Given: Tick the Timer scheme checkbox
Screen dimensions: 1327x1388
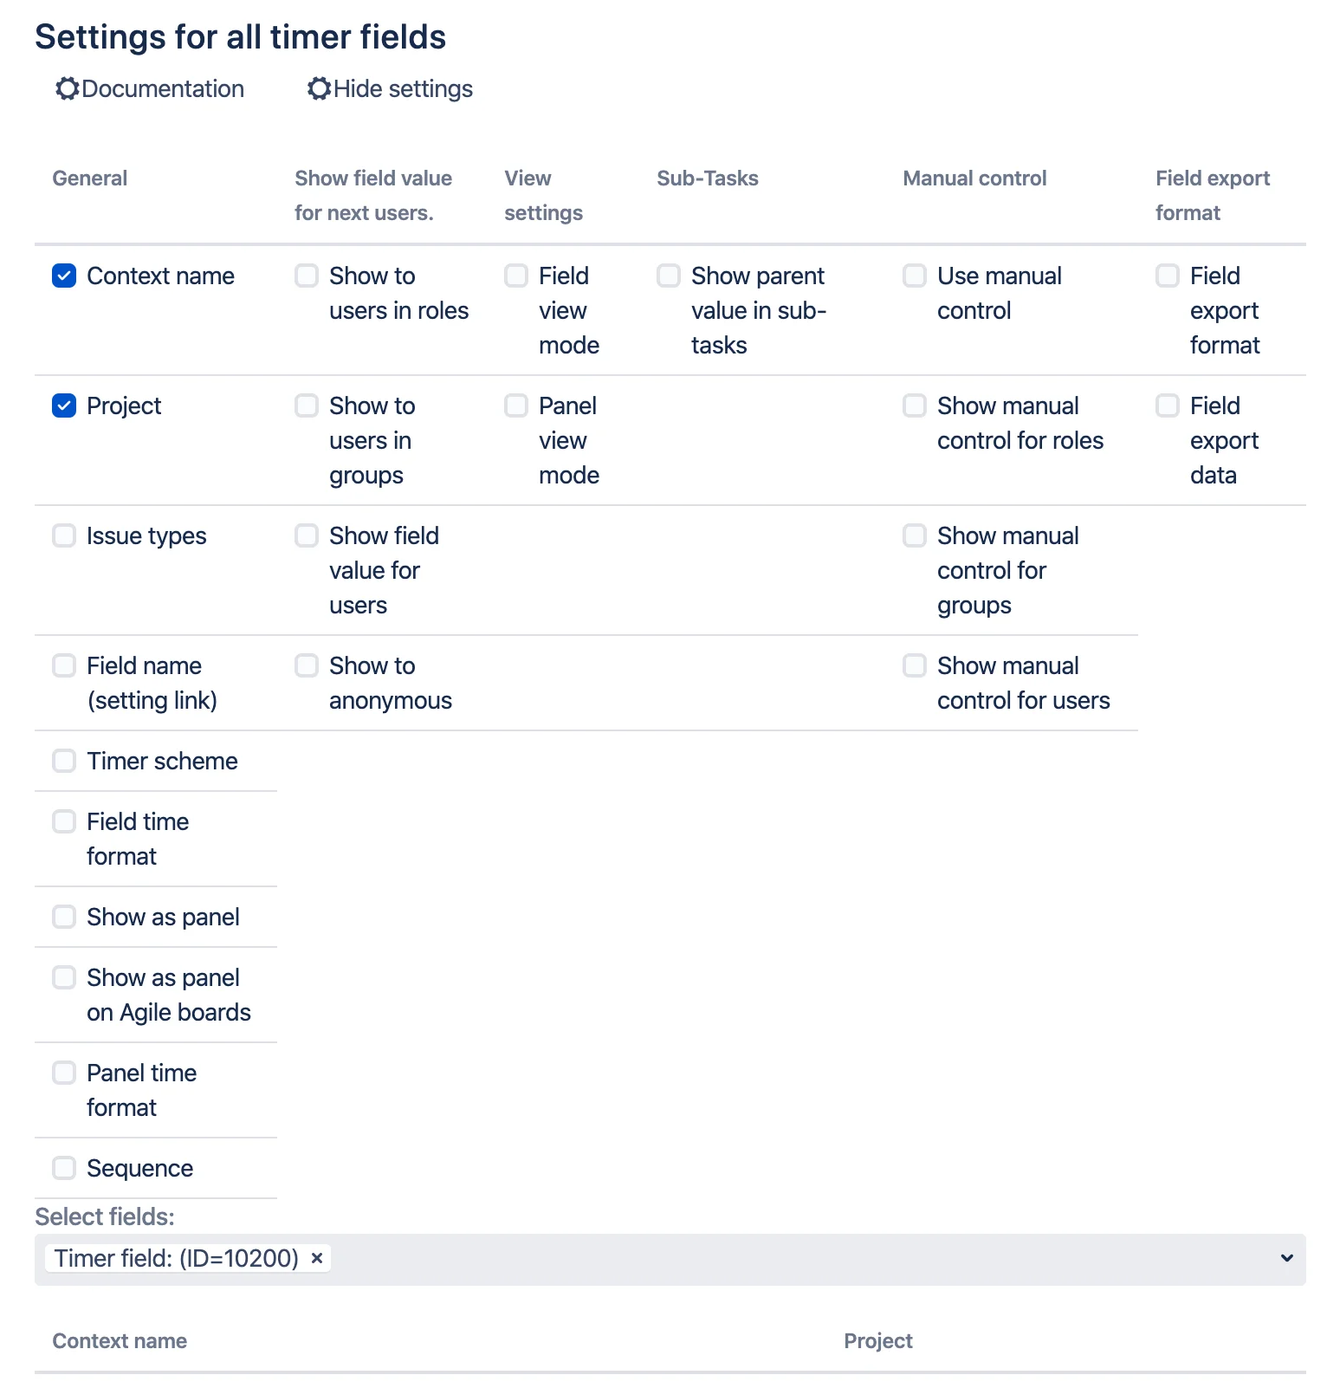Looking at the screenshot, I should coord(64,761).
